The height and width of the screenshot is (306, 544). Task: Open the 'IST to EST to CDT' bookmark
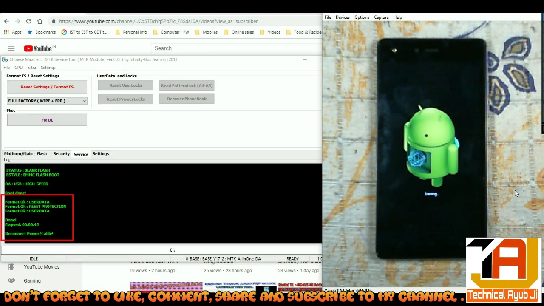click(x=84, y=32)
